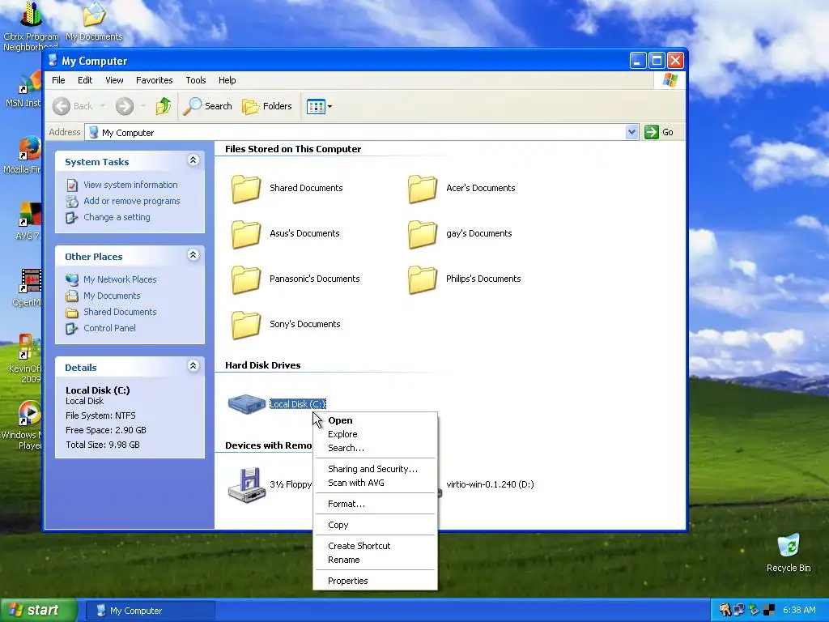
Task: Select the Asus's Documents folder icon
Action: click(x=246, y=234)
